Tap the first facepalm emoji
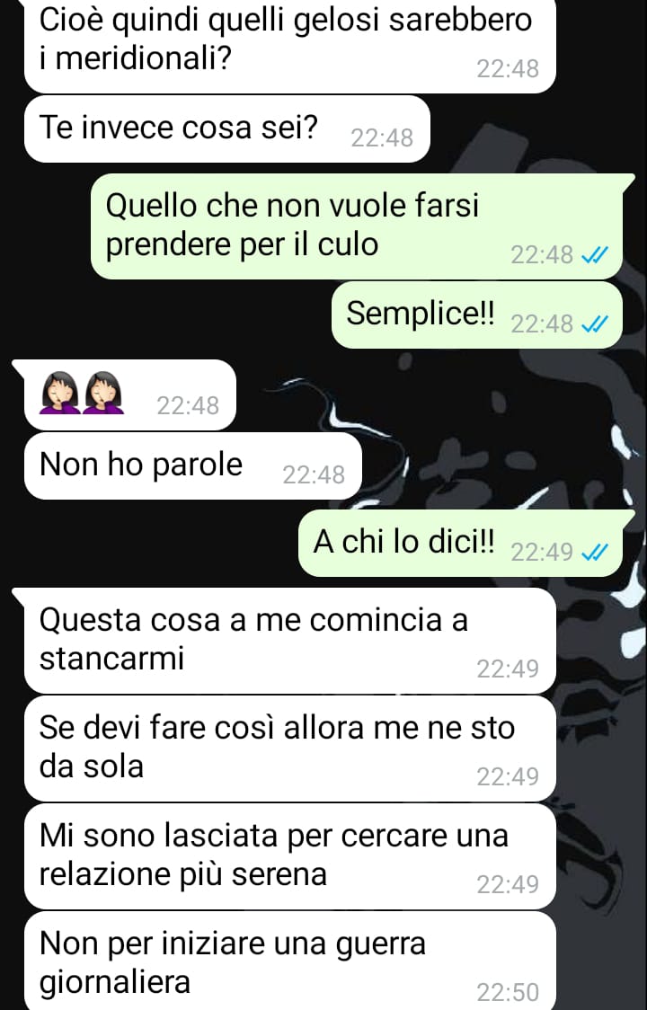Image resolution: width=647 pixels, height=1010 pixels. pos(60,392)
